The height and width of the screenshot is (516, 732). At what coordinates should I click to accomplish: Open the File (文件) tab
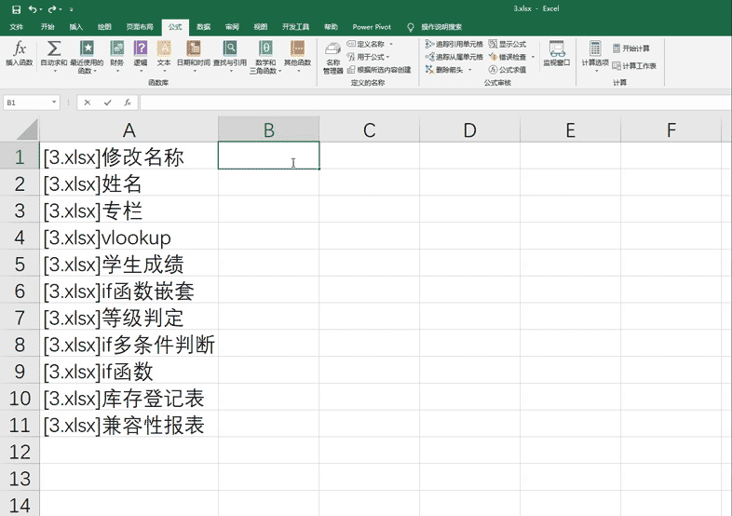pos(17,27)
